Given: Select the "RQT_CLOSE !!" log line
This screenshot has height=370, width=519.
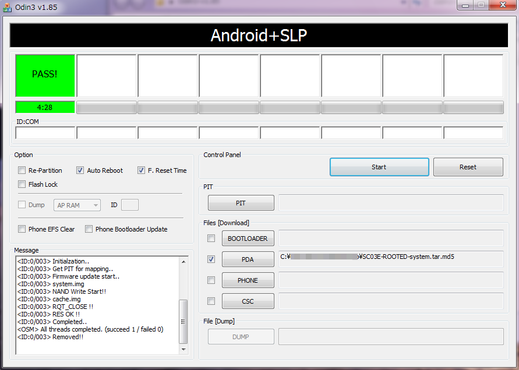Looking at the screenshot, I should (x=55, y=307).
